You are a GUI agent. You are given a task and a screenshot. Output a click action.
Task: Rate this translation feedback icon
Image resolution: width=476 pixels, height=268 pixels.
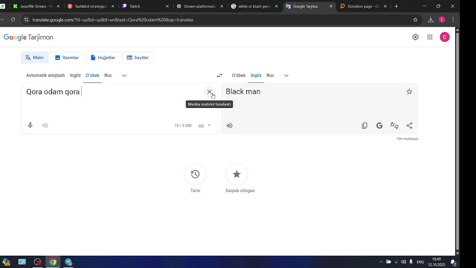(x=395, y=126)
